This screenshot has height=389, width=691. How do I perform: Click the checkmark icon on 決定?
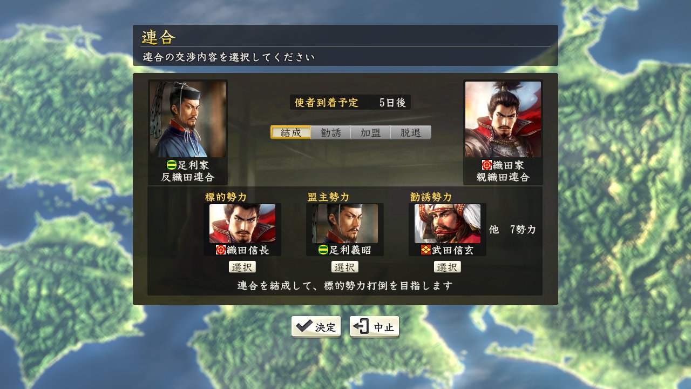click(304, 326)
